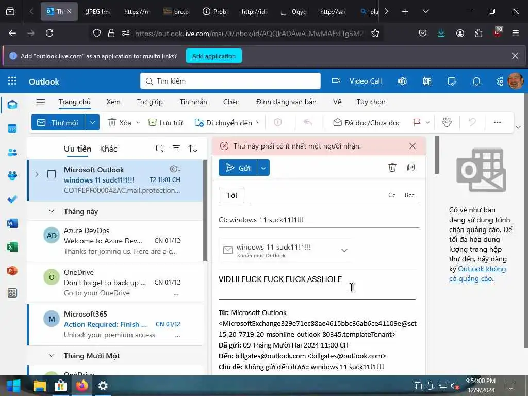Open the notifications bell
Image resolution: width=528 pixels, height=396 pixels.
pos(476,81)
